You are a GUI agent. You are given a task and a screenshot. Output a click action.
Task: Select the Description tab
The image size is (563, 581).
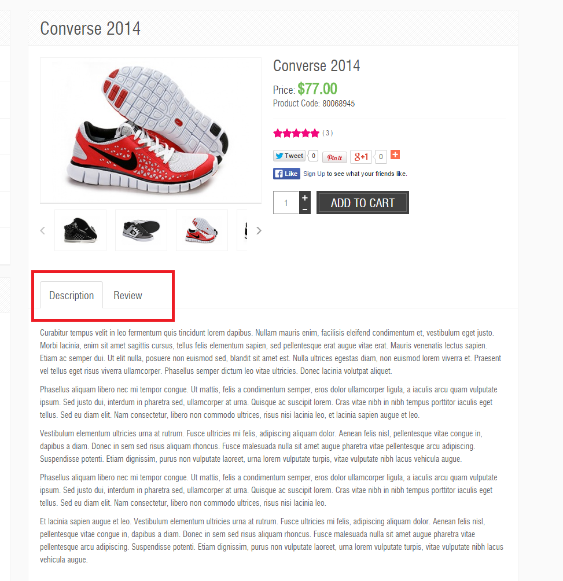coord(72,295)
